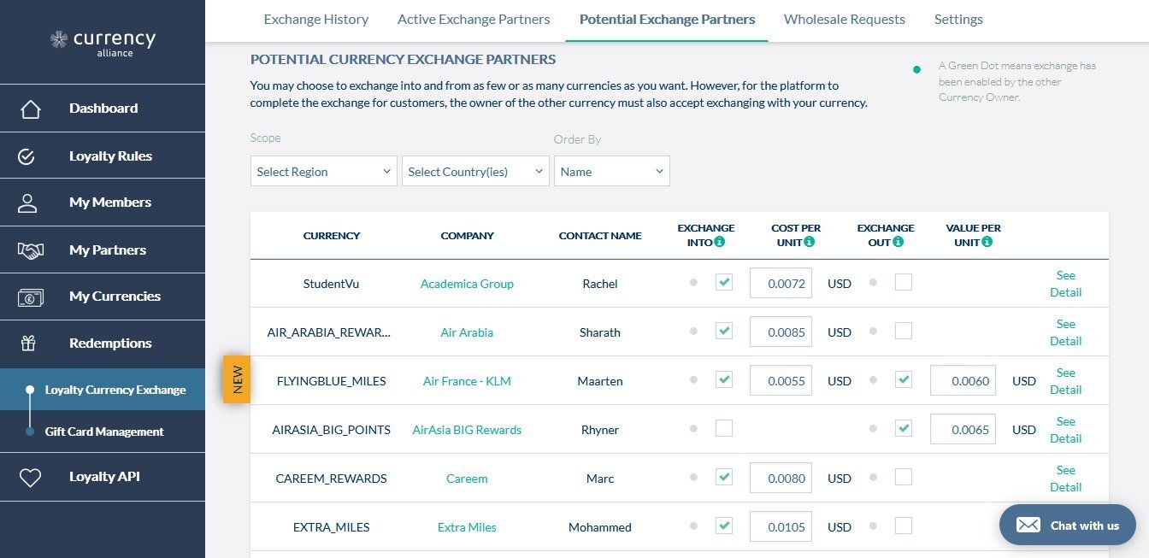Click the Exchange Into info icon
Screen dimensions: 1149x558
coord(719,243)
